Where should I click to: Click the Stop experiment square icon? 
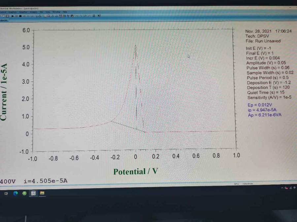click(x=20, y=15)
